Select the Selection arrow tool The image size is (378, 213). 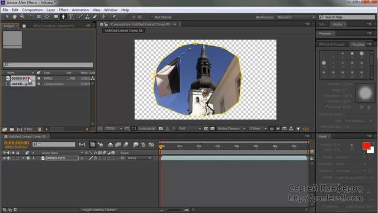pyautogui.click(x=7, y=17)
